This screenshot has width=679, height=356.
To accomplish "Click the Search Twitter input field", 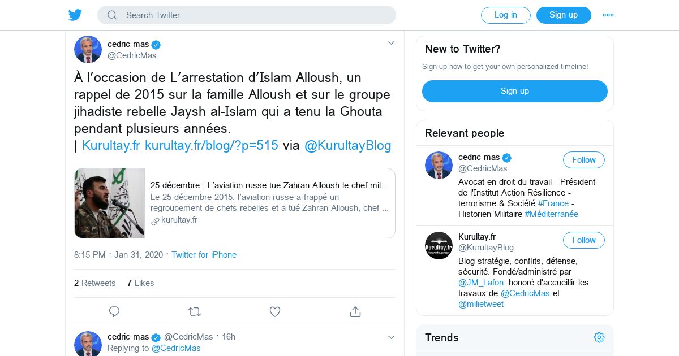I will [255, 15].
